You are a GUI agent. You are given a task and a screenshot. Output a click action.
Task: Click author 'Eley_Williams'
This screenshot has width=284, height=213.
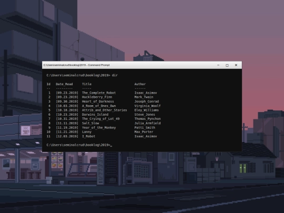point(147,110)
